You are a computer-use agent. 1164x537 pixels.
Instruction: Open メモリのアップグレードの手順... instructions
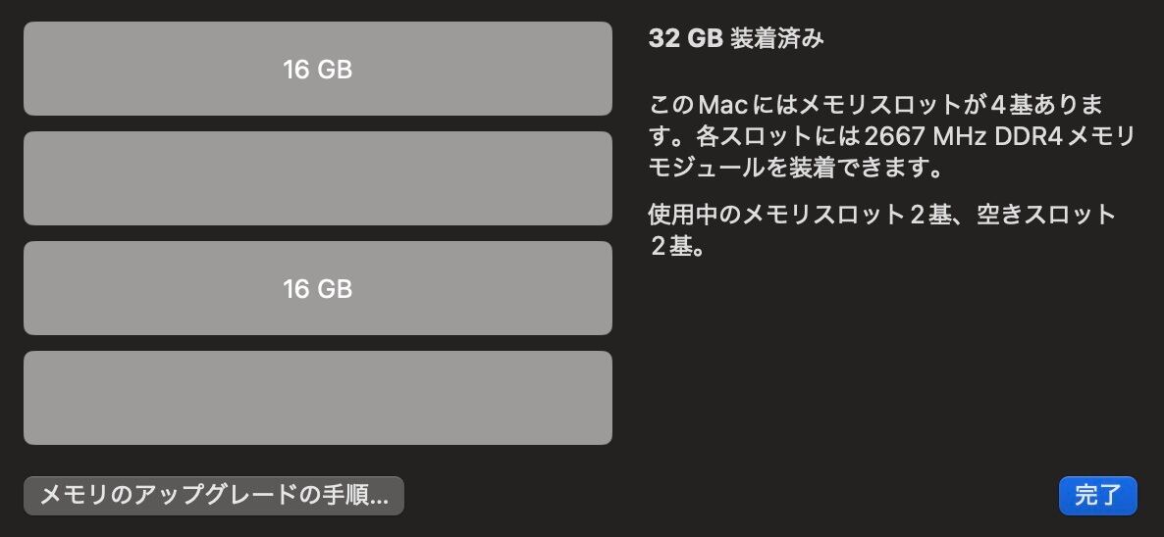[214, 496]
